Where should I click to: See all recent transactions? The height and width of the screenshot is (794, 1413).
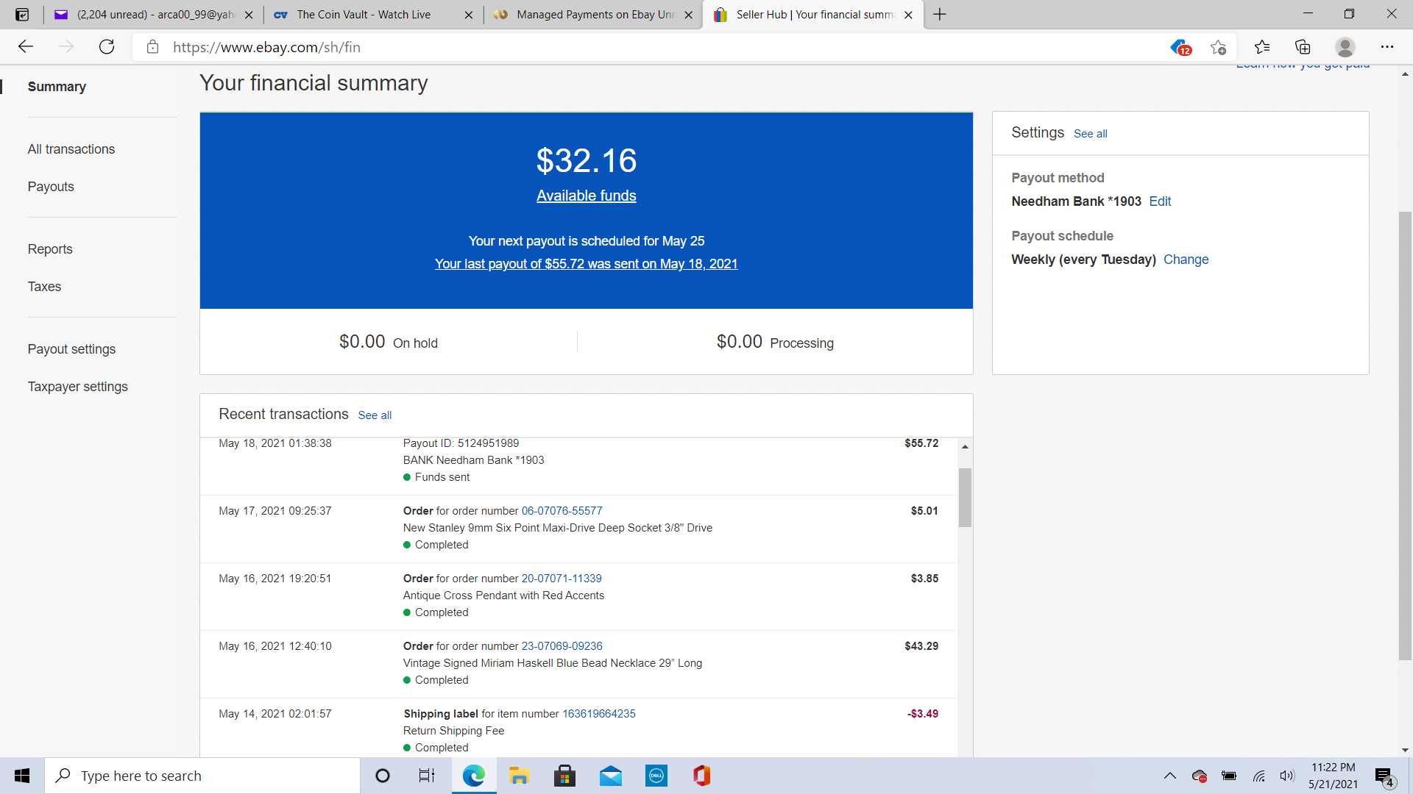375,415
